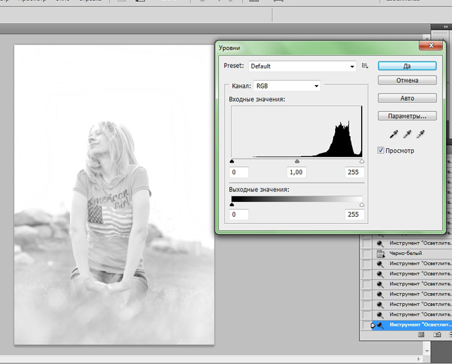Viewport: 452px width, 364px height.
Task: Click the input white point slider
Action: pyautogui.click(x=362, y=161)
